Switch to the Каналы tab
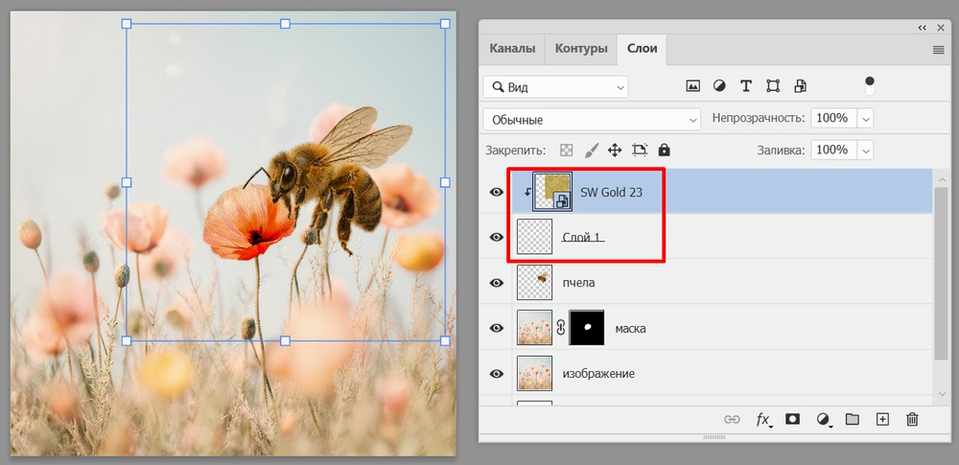Screen dimensions: 959x465 [512, 49]
